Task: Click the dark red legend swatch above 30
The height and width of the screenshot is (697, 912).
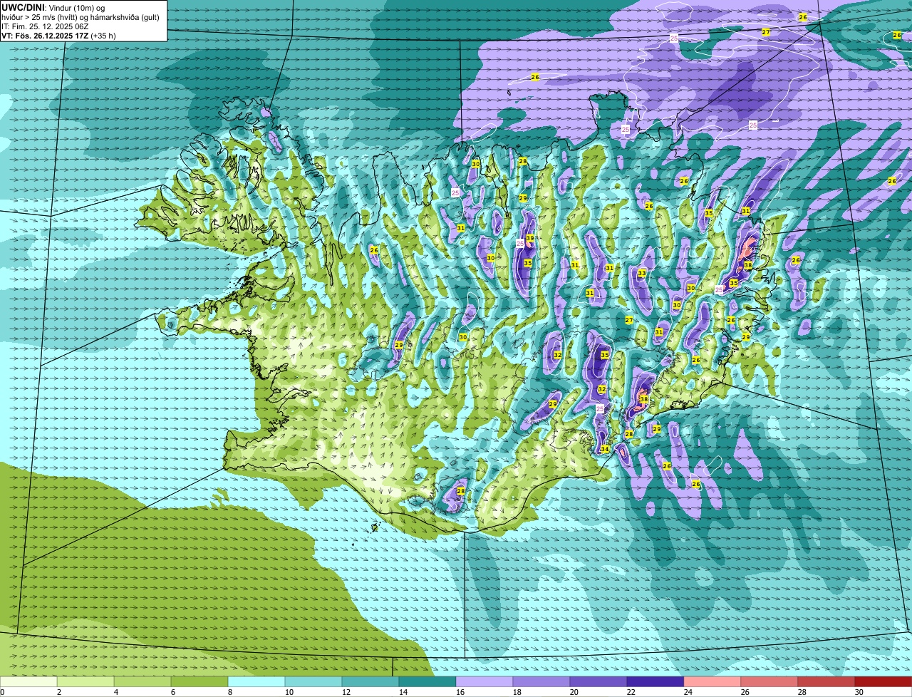Action: [x=883, y=682]
